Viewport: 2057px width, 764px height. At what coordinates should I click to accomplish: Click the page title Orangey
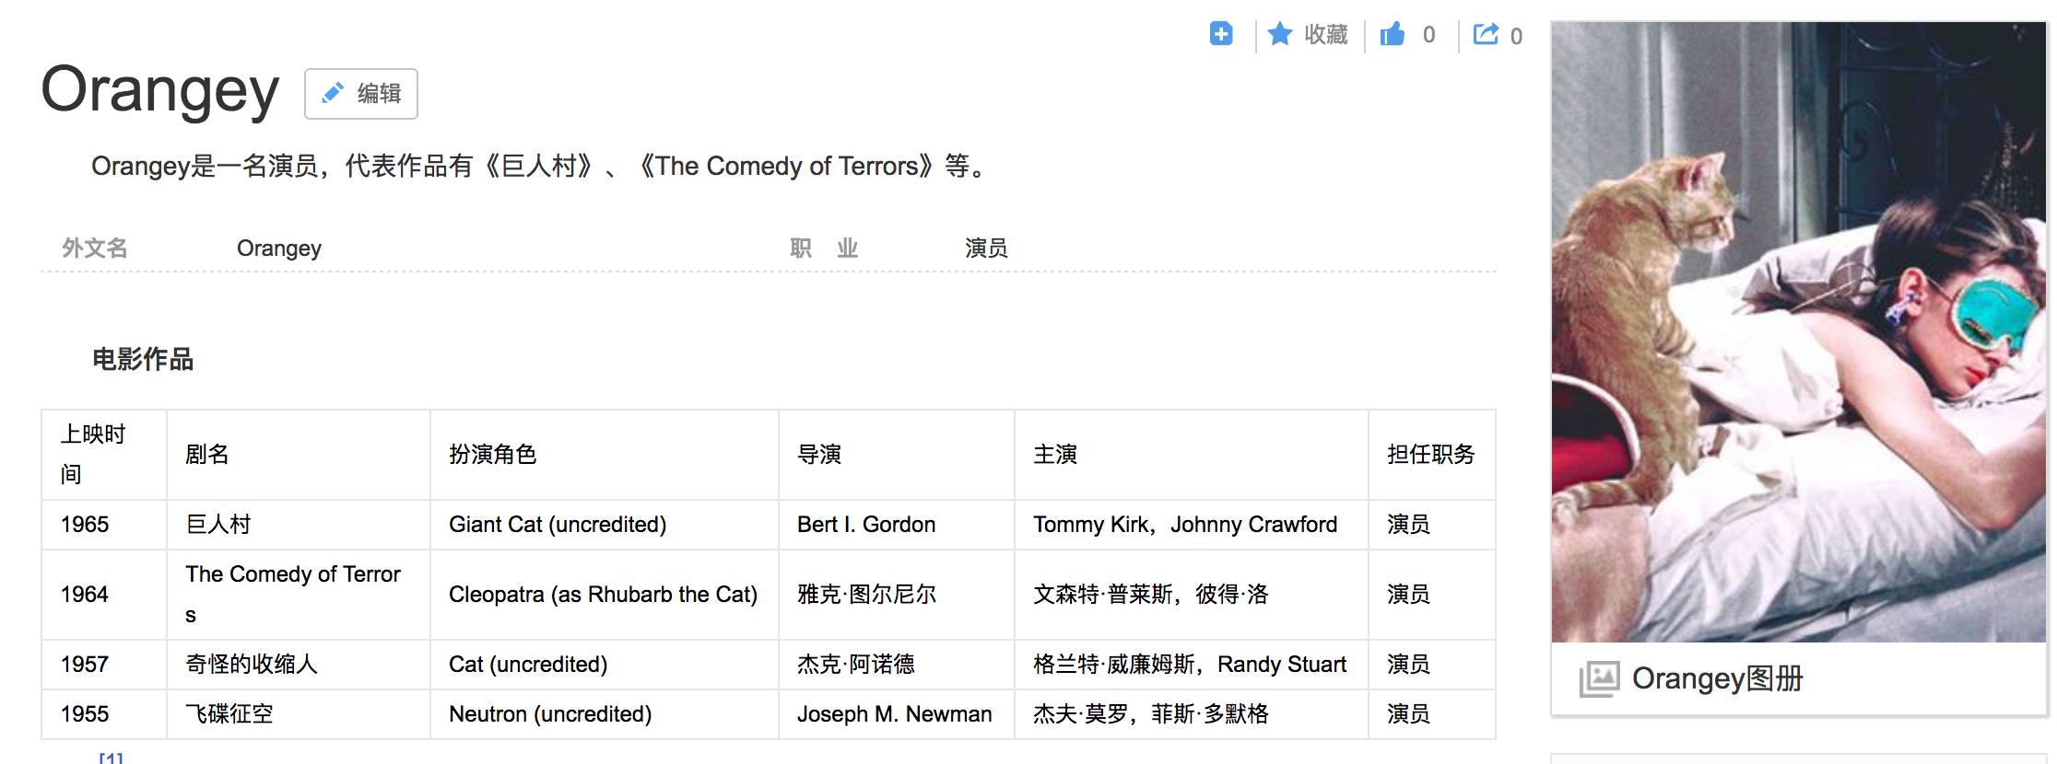point(159,91)
